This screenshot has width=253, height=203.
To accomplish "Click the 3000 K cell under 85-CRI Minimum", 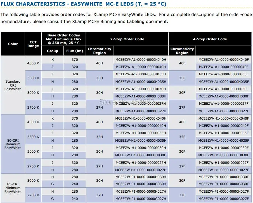I will click(33, 181).
